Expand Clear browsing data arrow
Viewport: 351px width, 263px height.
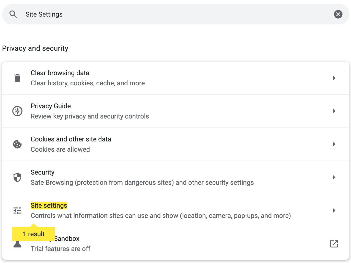point(334,78)
